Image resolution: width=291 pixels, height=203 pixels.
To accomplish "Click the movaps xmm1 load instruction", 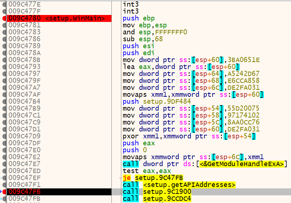I will point(193,95).
